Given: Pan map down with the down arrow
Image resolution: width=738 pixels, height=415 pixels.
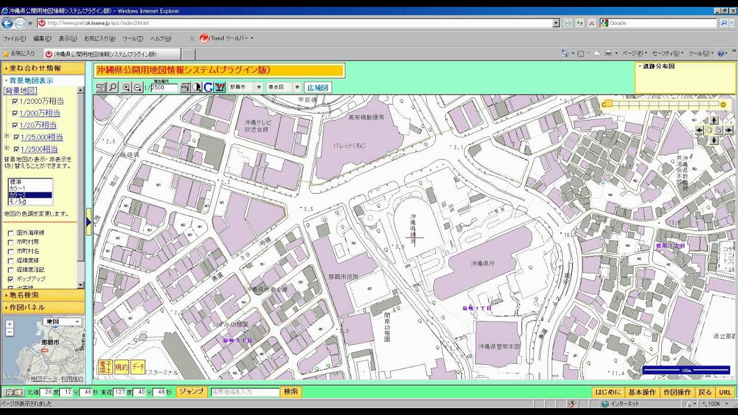Looking at the screenshot, I should [714, 140].
